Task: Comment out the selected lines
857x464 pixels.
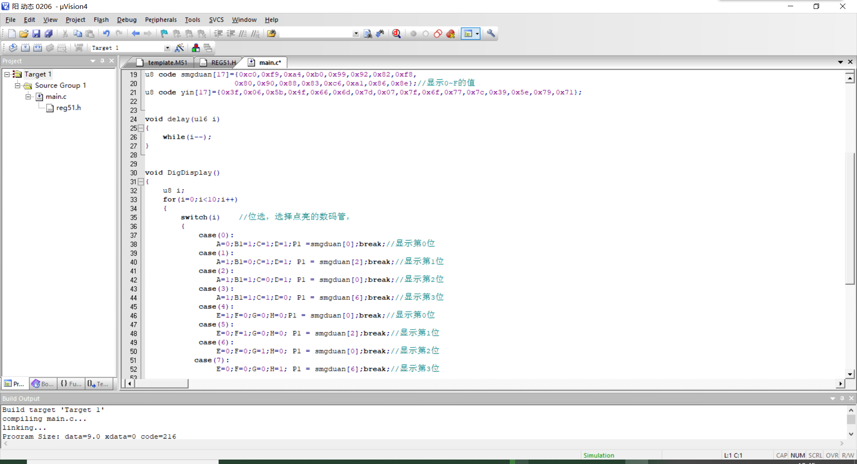Action: pos(243,33)
